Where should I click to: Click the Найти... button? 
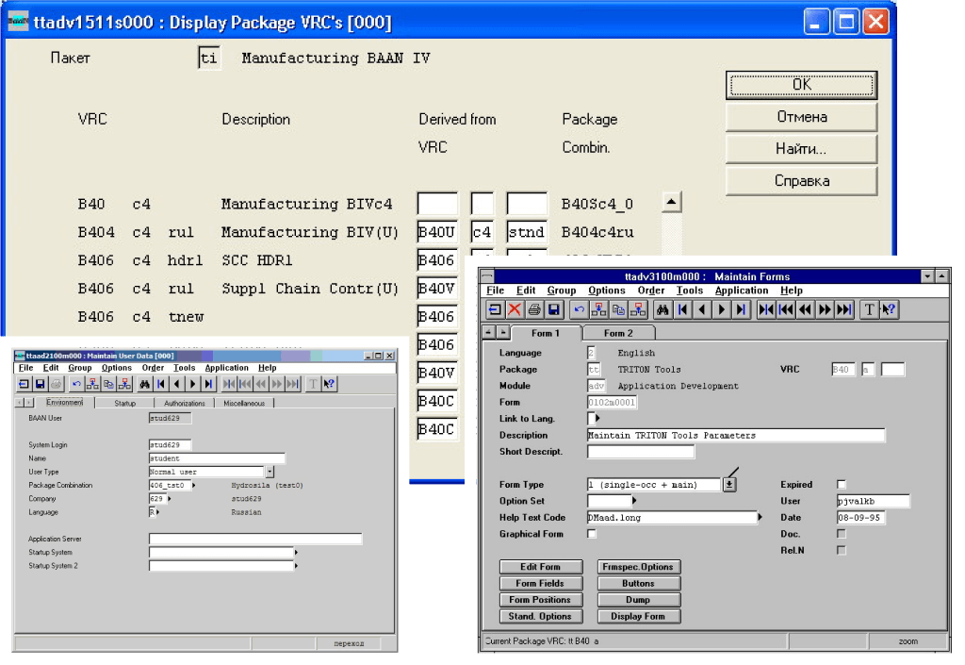click(801, 149)
